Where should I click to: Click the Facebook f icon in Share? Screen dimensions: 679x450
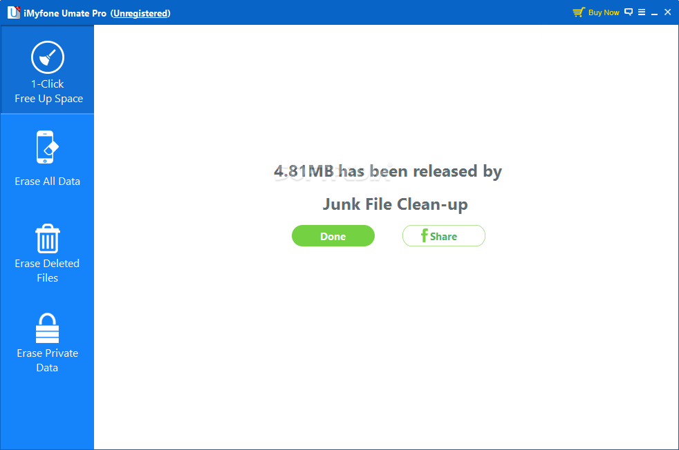point(425,235)
